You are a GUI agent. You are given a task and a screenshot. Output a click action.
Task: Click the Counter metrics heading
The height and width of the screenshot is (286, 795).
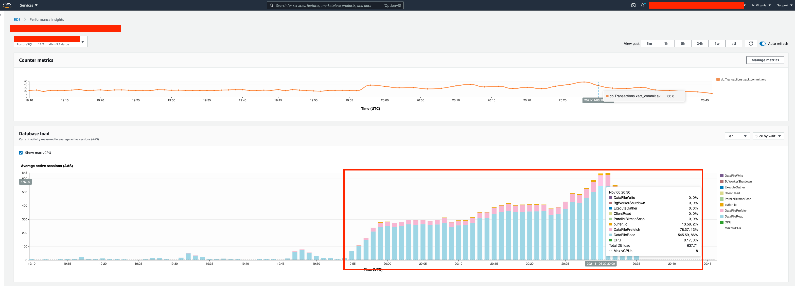pos(36,60)
